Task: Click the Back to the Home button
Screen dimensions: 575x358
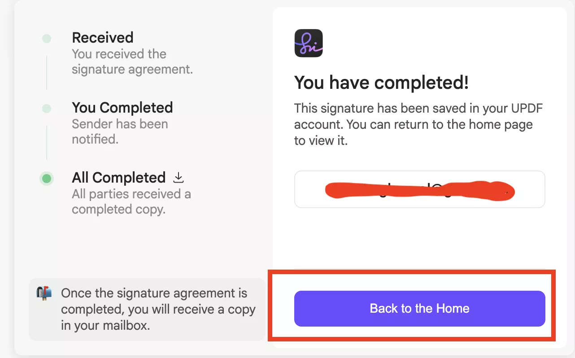Action: pos(419,309)
